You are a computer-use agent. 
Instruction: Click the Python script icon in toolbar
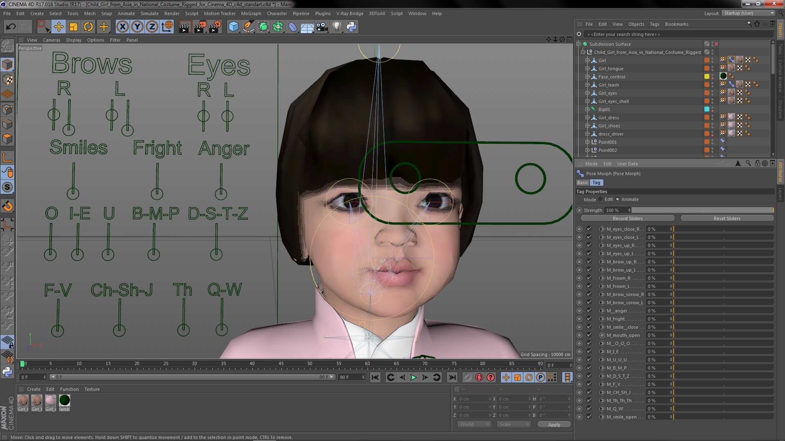coord(352,27)
